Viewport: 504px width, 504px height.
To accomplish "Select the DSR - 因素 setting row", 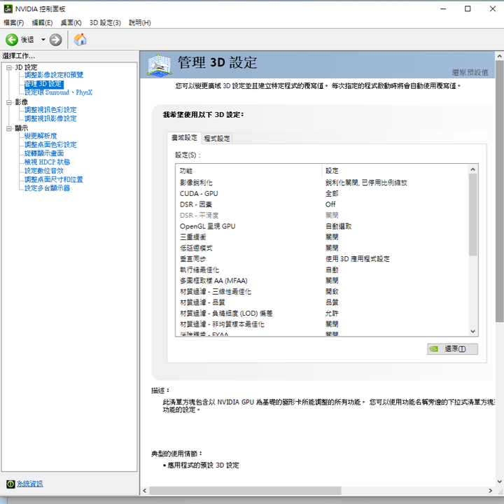I will tap(322, 204).
